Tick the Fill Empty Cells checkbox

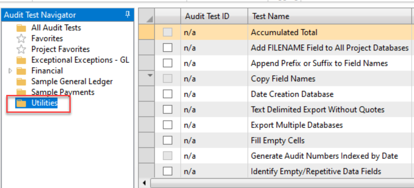[x=167, y=141]
